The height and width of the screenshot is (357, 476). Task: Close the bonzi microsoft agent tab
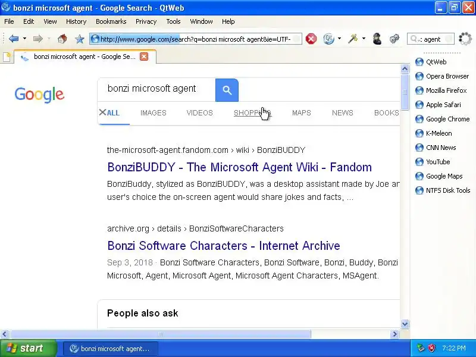144,57
